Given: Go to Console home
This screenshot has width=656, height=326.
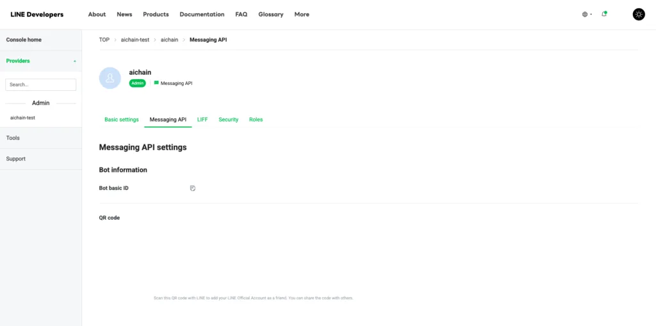Looking at the screenshot, I should (x=24, y=40).
